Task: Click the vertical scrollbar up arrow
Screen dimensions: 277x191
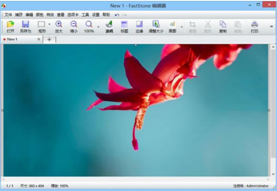Action: 273,47
